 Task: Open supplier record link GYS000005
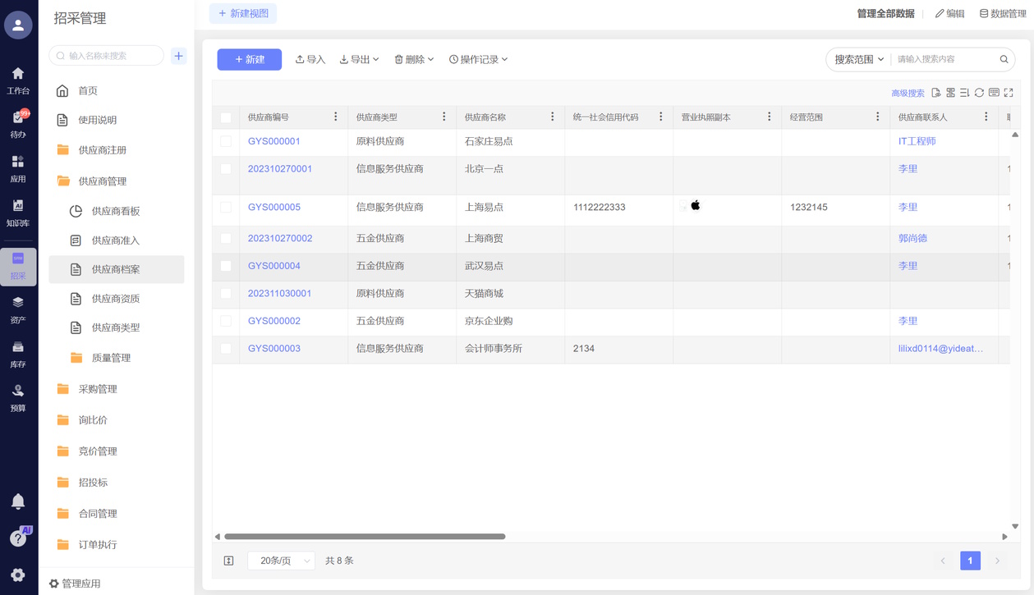274,208
